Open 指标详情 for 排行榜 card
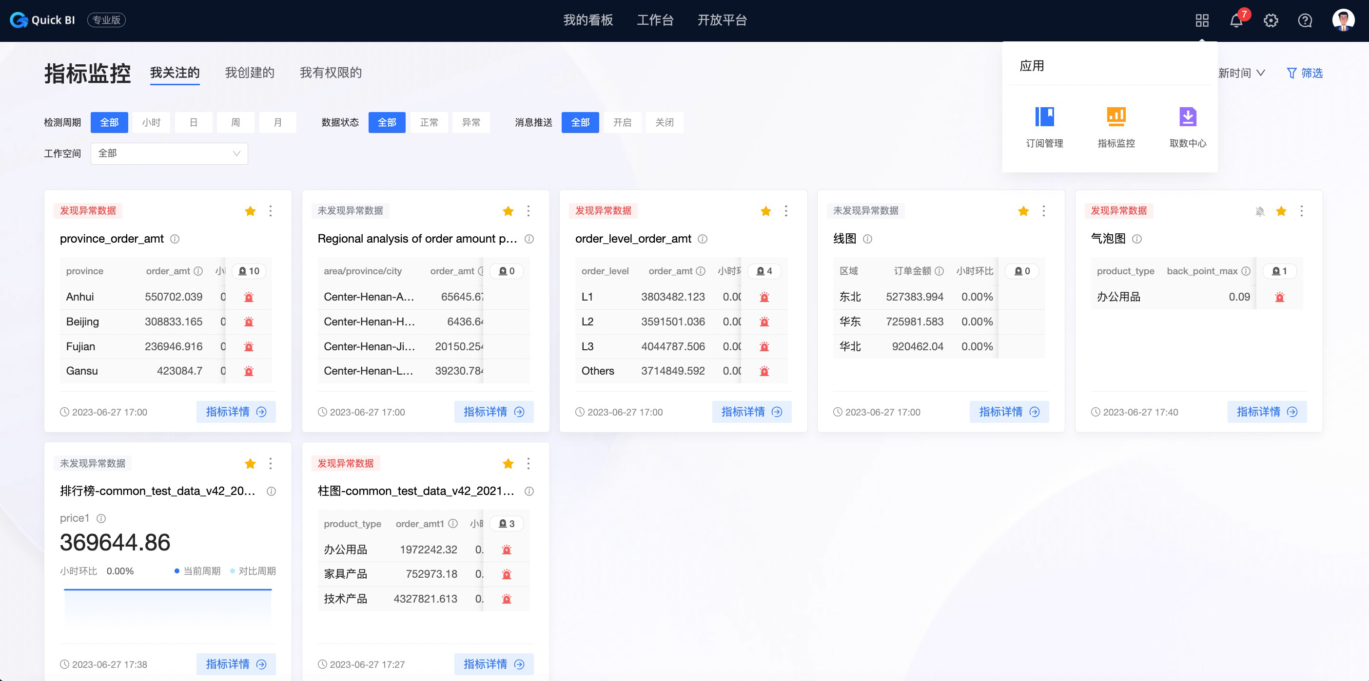Image resolution: width=1369 pixels, height=681 pixels. (236, 664)
